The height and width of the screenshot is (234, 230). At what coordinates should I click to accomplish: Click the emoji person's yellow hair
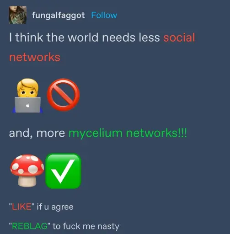coord(27,84)
